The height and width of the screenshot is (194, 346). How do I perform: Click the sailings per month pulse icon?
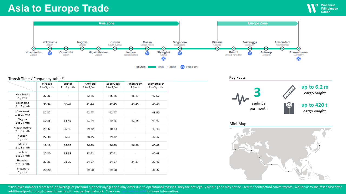coord(241,98)
